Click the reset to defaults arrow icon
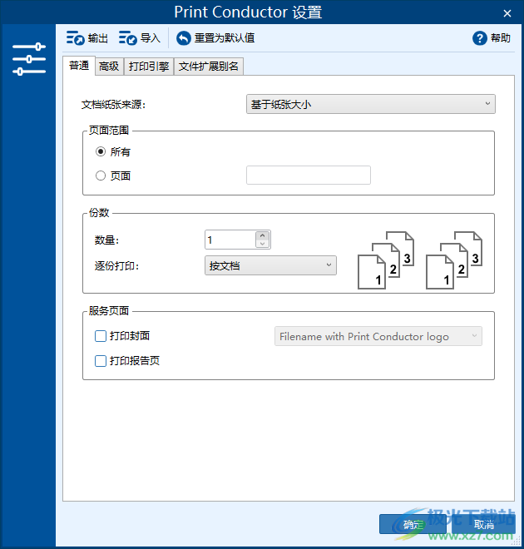This screenshot has width=524, height=549. 184,38
